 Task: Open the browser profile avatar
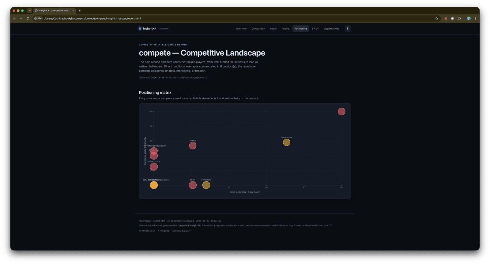(x=469, y=19)
